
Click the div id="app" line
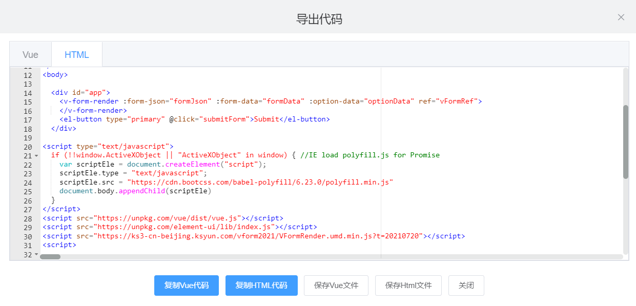[x=81, y=93]
